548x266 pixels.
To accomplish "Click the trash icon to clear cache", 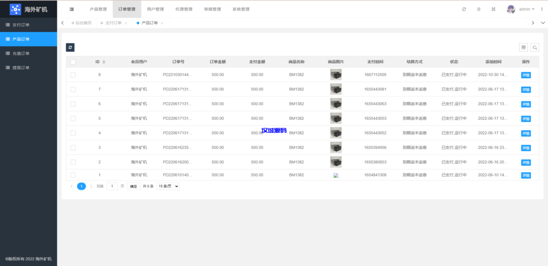I will (478, 9).
